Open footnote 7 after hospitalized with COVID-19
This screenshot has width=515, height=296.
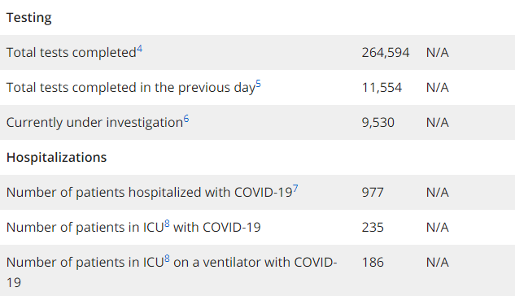[295, 189]
